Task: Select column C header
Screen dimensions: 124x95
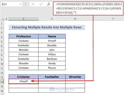Action: (x=52, y=19)
